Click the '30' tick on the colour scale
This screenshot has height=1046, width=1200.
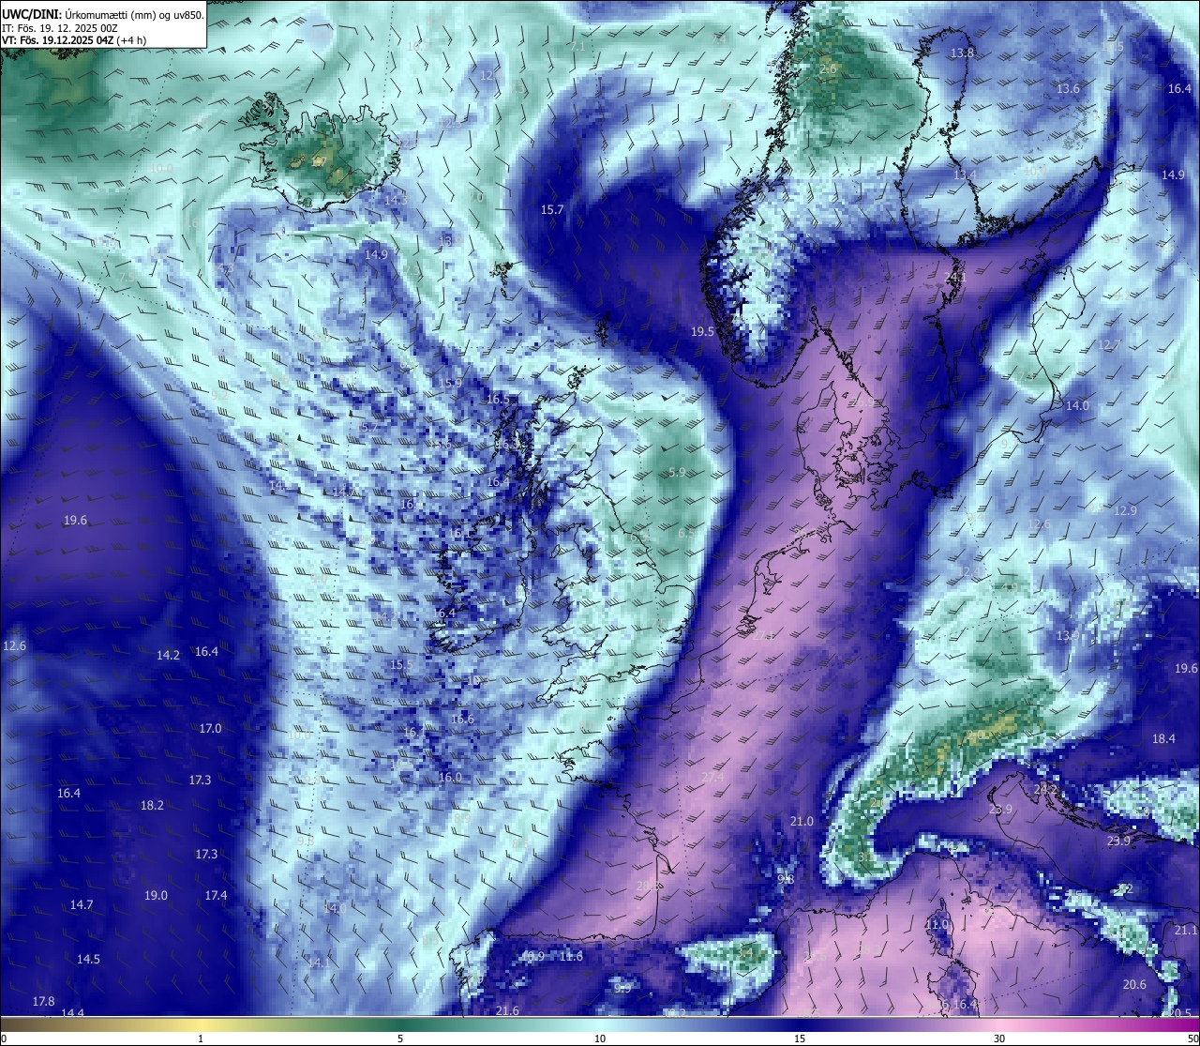pos(999,1038)
